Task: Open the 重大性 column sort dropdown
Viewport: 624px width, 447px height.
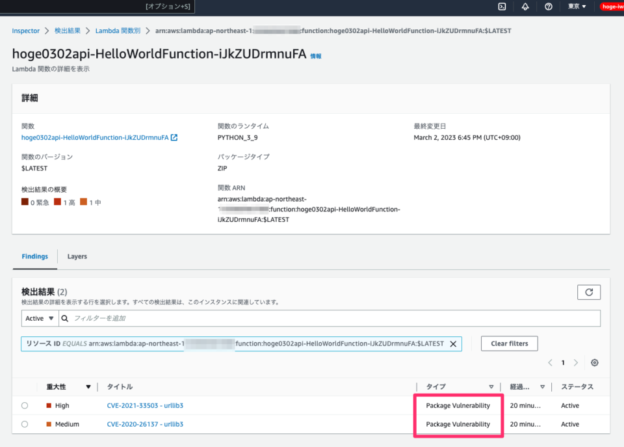Action: (88, 386)
